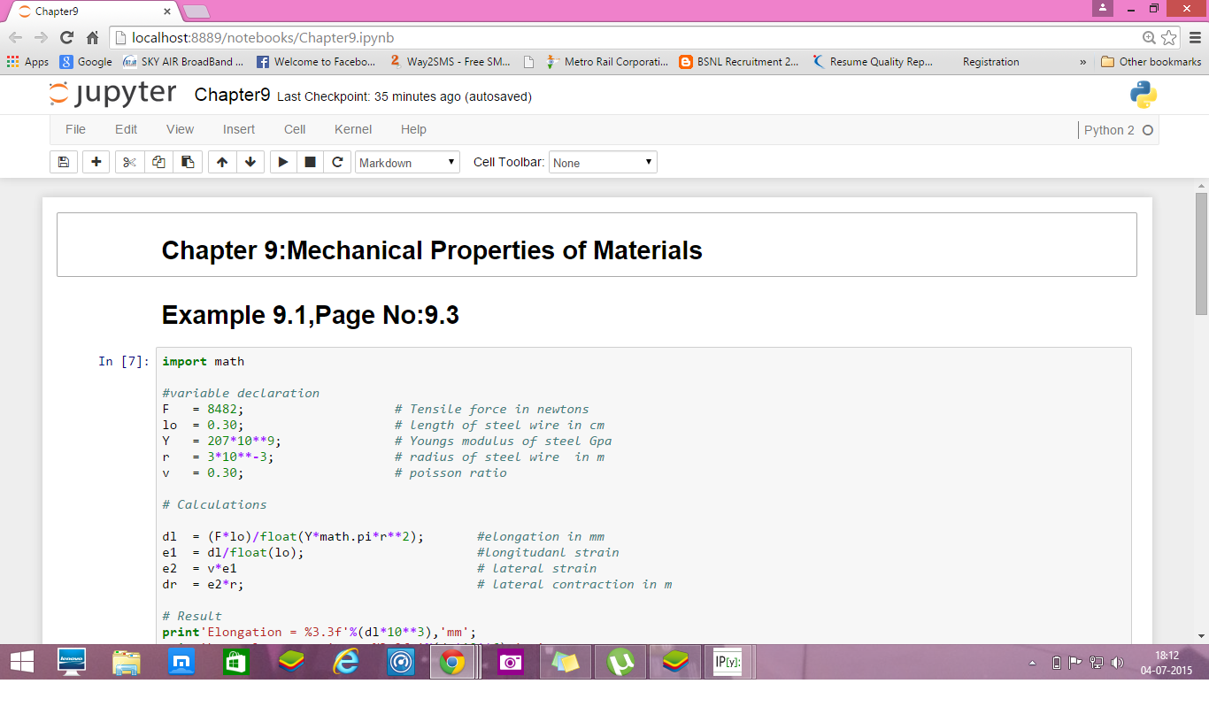Image resolution: width=1209 pixels, height=722 pixels.
Task: Open the Markdown cell type dropdown
Action: click(x=407, y=163)
